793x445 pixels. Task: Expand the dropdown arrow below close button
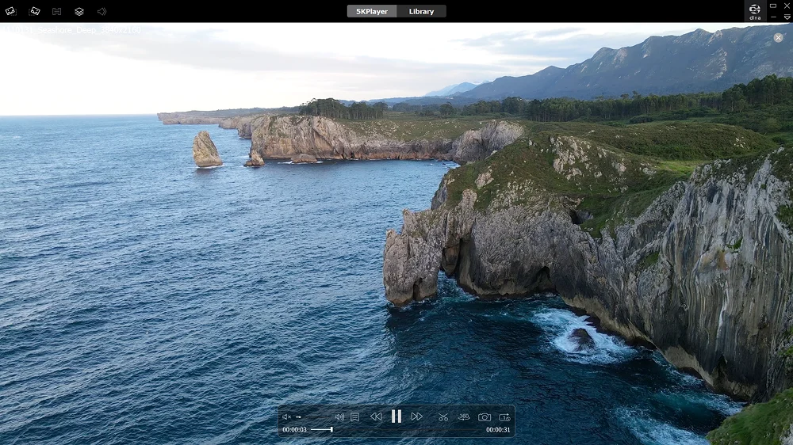tap(787, 17)
